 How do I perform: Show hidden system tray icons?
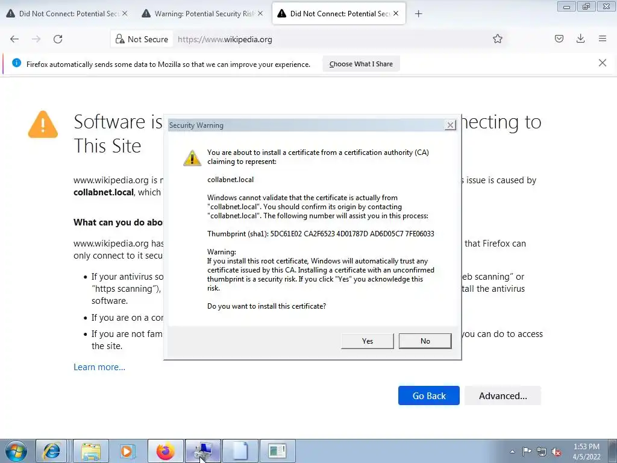pyautogui.click(x=512, y=452)
